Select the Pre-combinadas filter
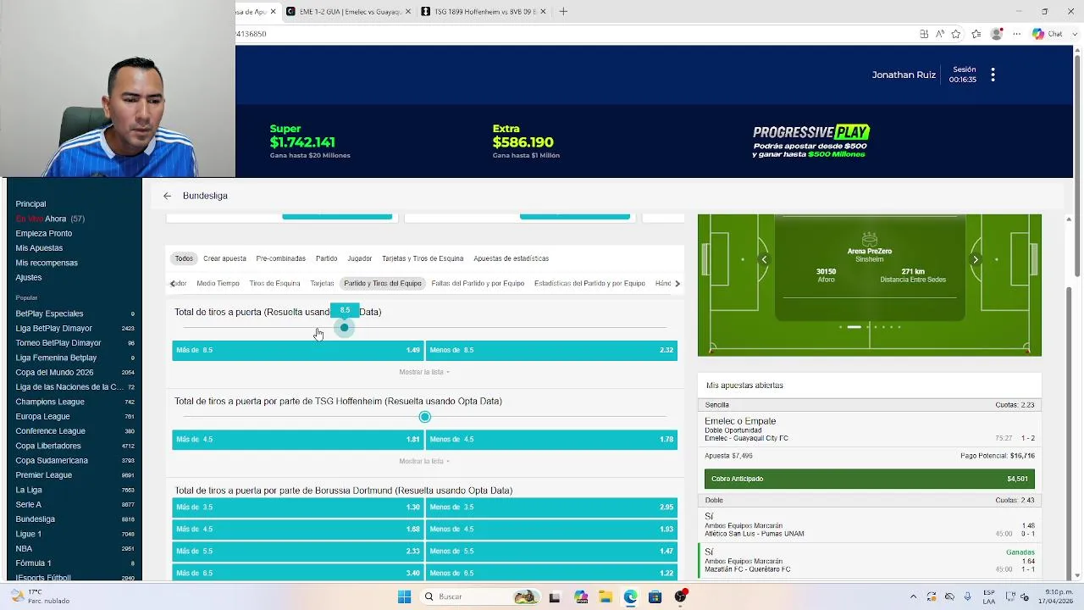 point(280,258)
